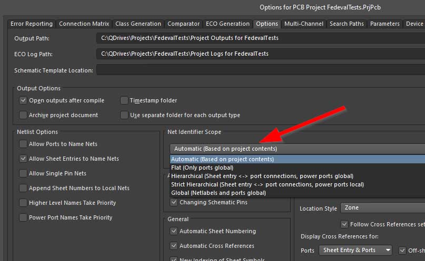Toggle Allow Single Pin Nets checkbox
Image resolution: width=425 pixels, height=261 pixels.
23,173
